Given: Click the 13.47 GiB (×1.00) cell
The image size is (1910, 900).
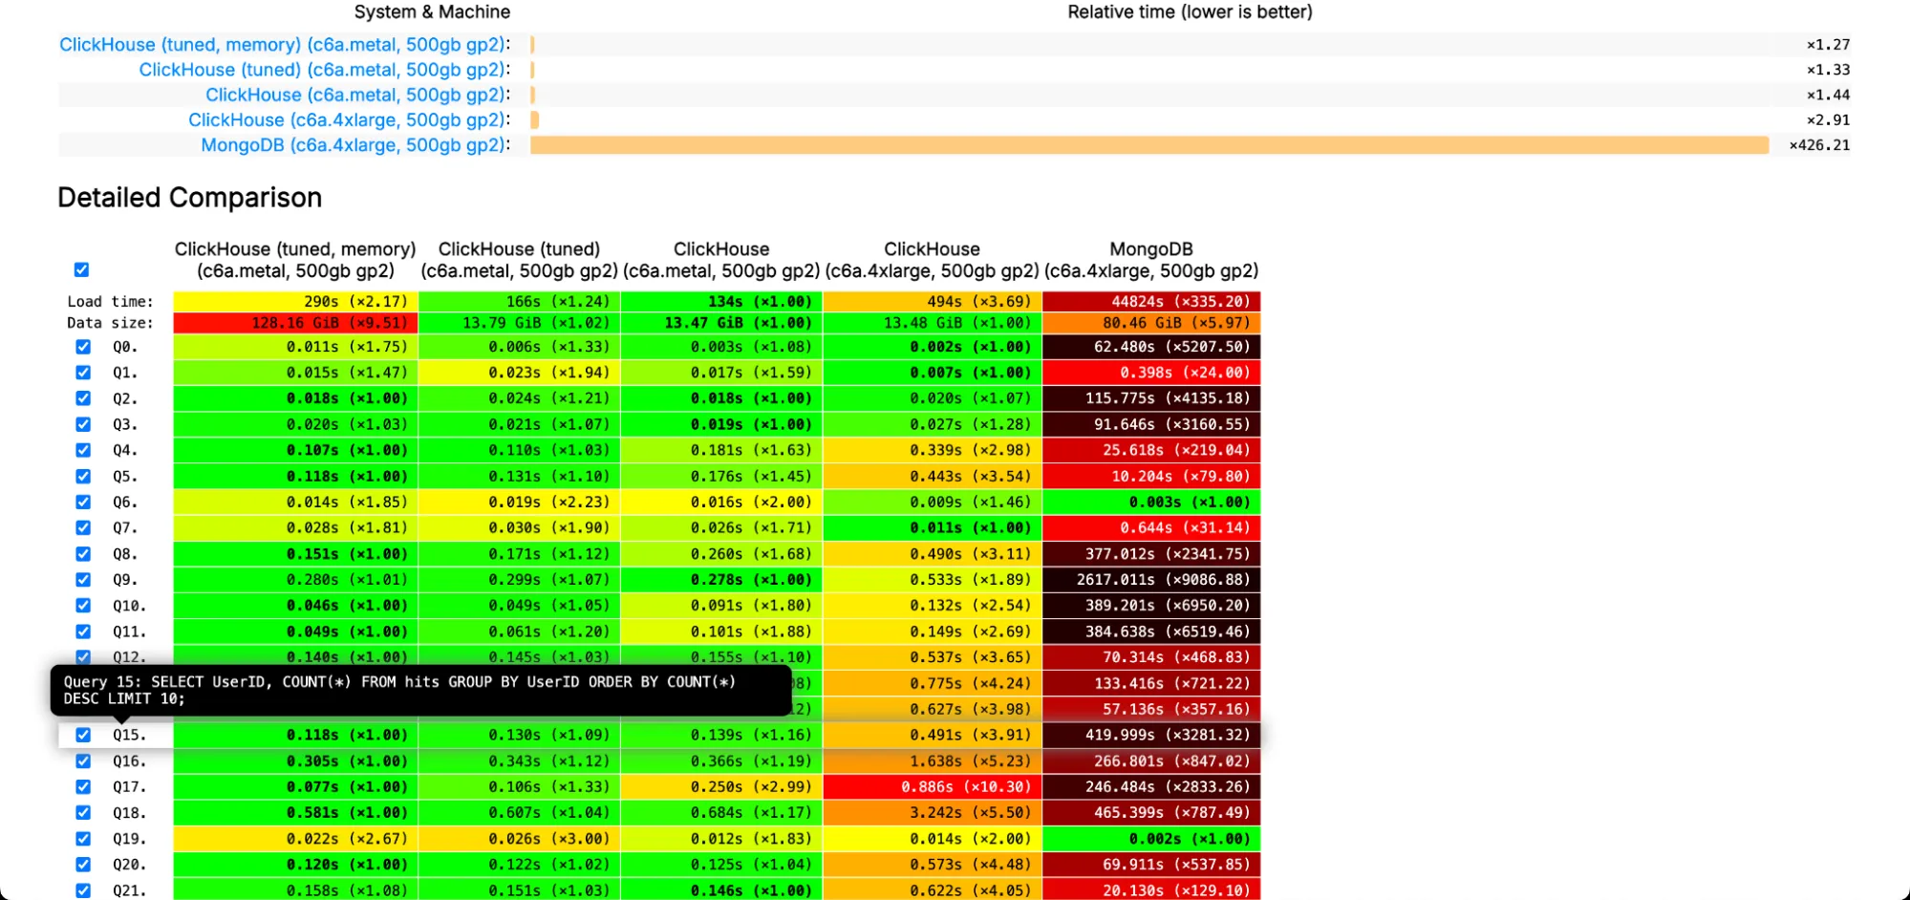Looking at the screenshot, I should click(721, 323).
